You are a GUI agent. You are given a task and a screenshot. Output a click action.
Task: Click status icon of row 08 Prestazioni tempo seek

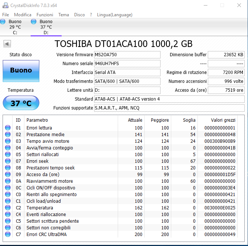pos(8,168)
